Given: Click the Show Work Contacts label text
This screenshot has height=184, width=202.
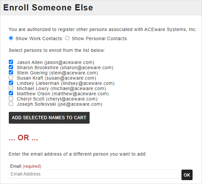Looking at the screenshot, I should (x=38, y=38).
